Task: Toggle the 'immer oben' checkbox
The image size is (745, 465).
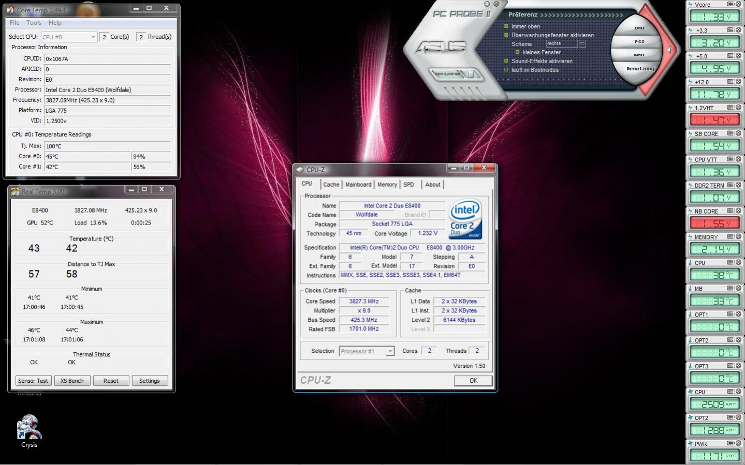Action: tap(506, 26)
